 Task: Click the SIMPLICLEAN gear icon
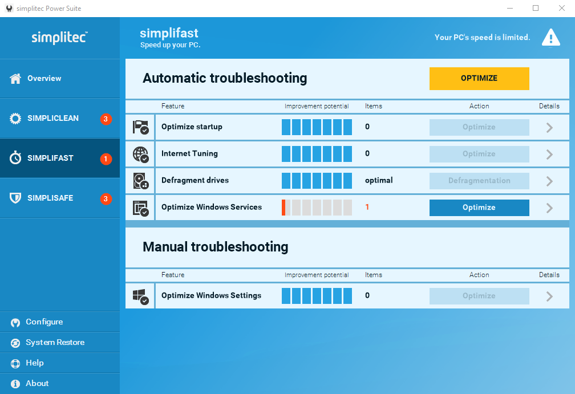coord(15,119)
